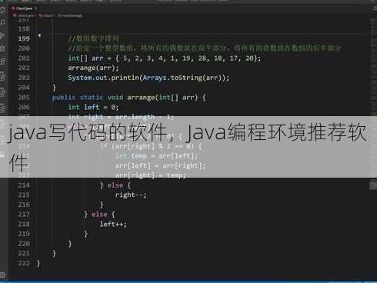377x283 pixels.
Task: Click line number 201 in the gutter
Action: [24, 58]
